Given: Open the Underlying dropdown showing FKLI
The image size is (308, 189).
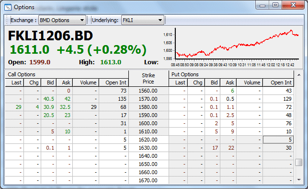Looking at the screenshot, I should pyautogui.click(x=143, y=20).
